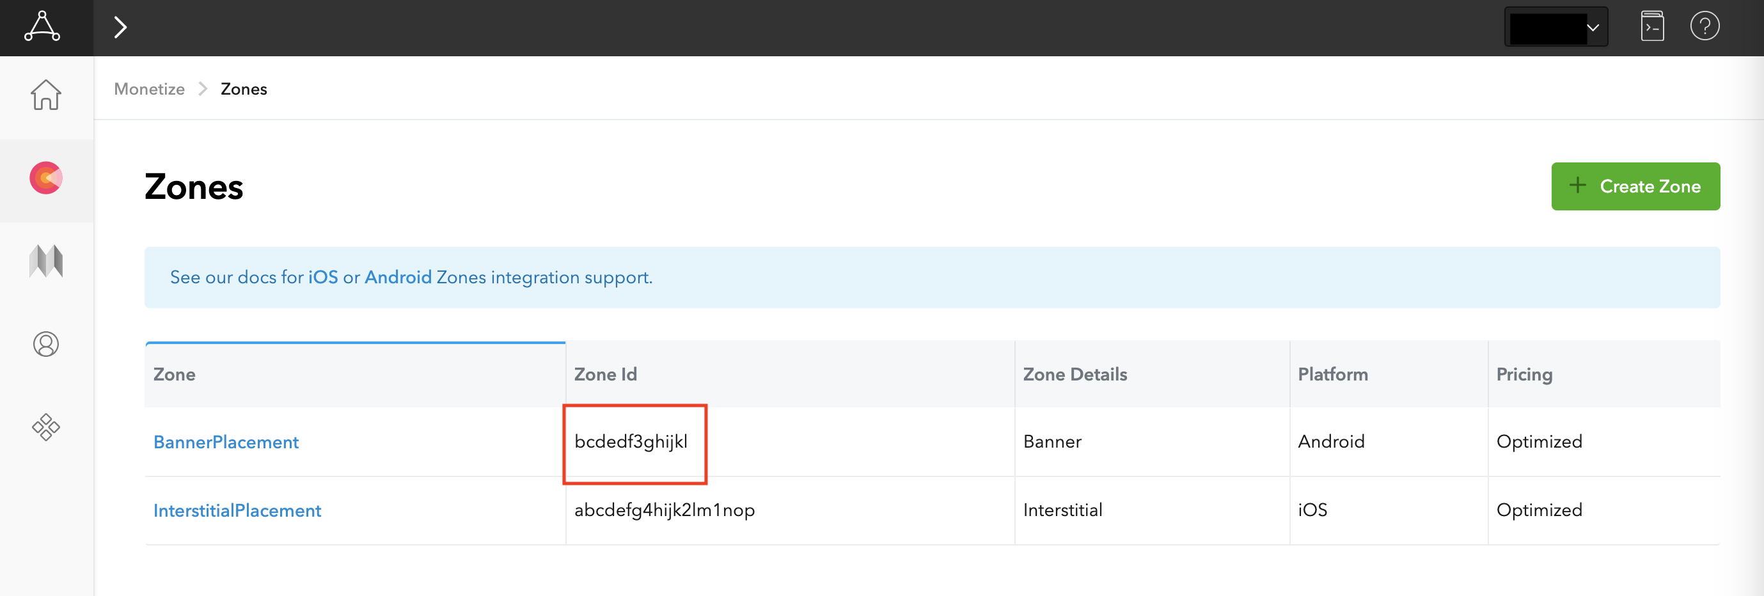Viewport: 1764px width, 596px height.
Task: Click the Platform column header
Action: click(1332, 375)
